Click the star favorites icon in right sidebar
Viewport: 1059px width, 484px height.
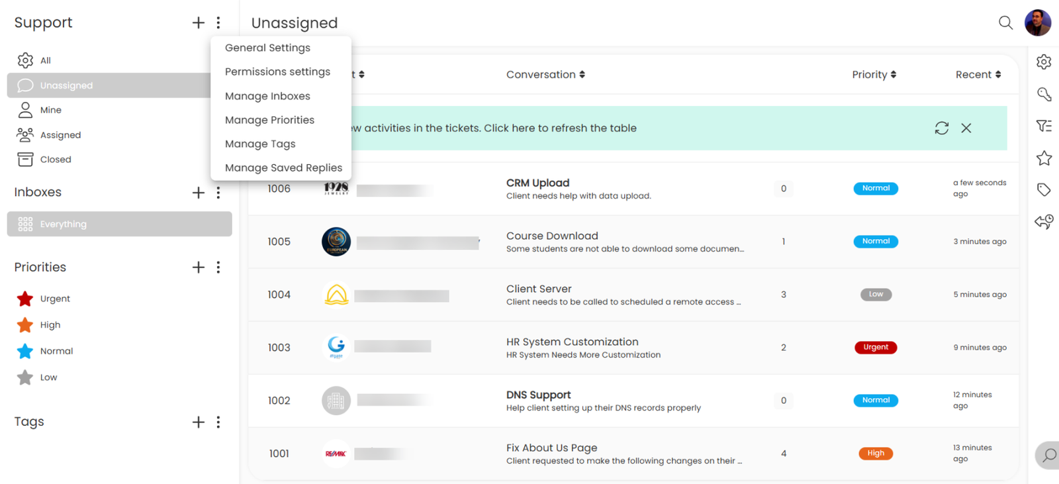click(x=1044, y=158)
